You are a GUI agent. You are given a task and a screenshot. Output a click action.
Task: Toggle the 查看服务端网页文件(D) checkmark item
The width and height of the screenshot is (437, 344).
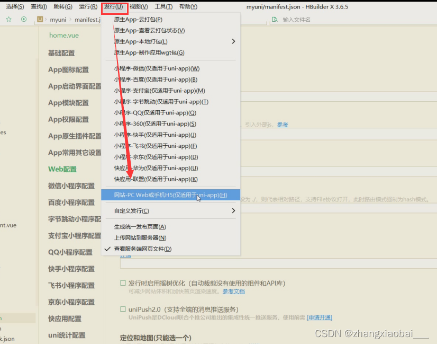tap(170, 249)
